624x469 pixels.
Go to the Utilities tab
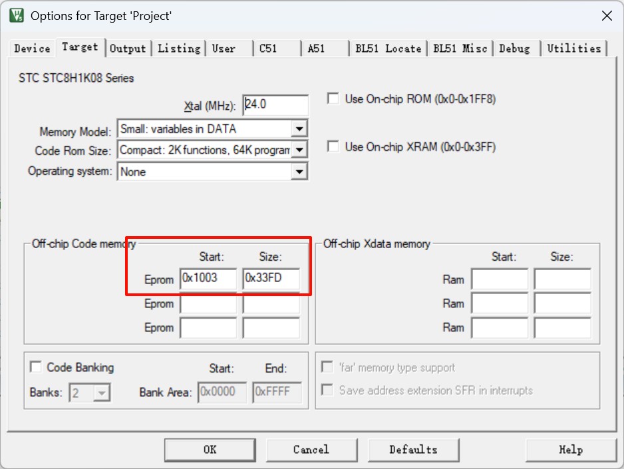[573, 49]
